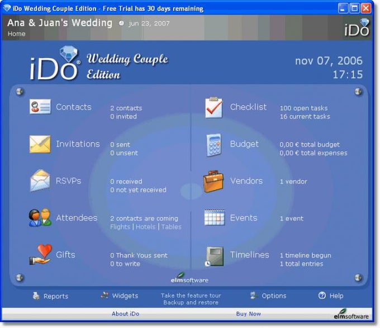Viewport: 380px width, 328px height.
Task: Click '0,00 € total budget' text
Action: pyautogui.click(x=310, y=145)
